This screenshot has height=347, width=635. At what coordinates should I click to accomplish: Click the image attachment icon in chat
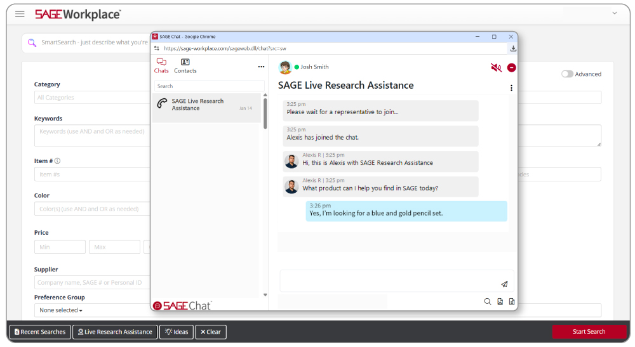coord(500,302)
